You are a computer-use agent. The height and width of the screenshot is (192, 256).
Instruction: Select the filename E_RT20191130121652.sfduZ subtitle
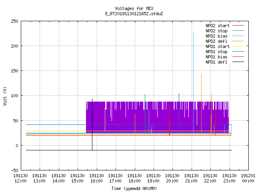pos(134,14)
